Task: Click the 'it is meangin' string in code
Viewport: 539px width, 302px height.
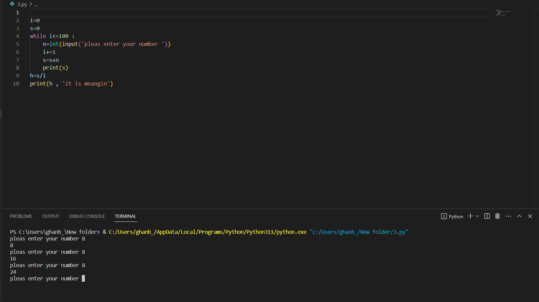Action: click(x=86, y=84)
